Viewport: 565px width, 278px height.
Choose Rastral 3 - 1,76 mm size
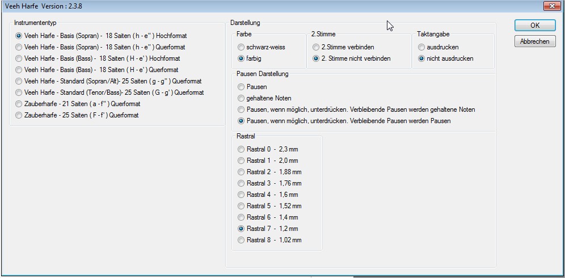click(242, 183)
